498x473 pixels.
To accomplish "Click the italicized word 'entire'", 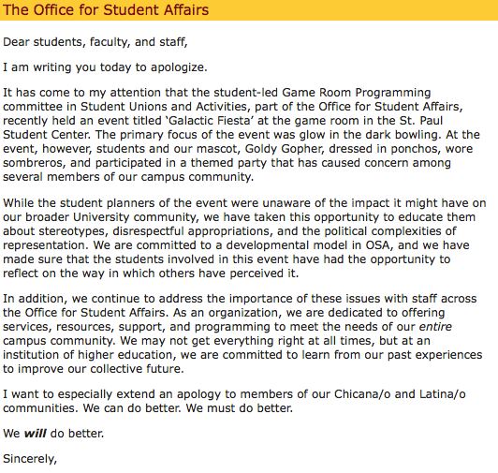I will [x=435, y=327].
